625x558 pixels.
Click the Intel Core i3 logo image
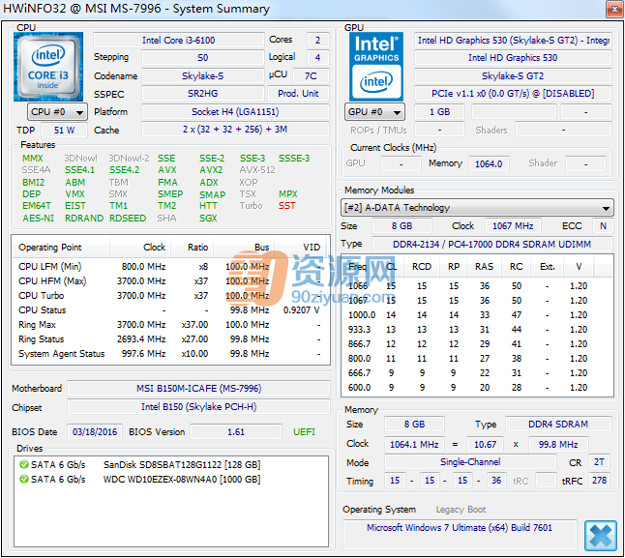tap(48, 67)
